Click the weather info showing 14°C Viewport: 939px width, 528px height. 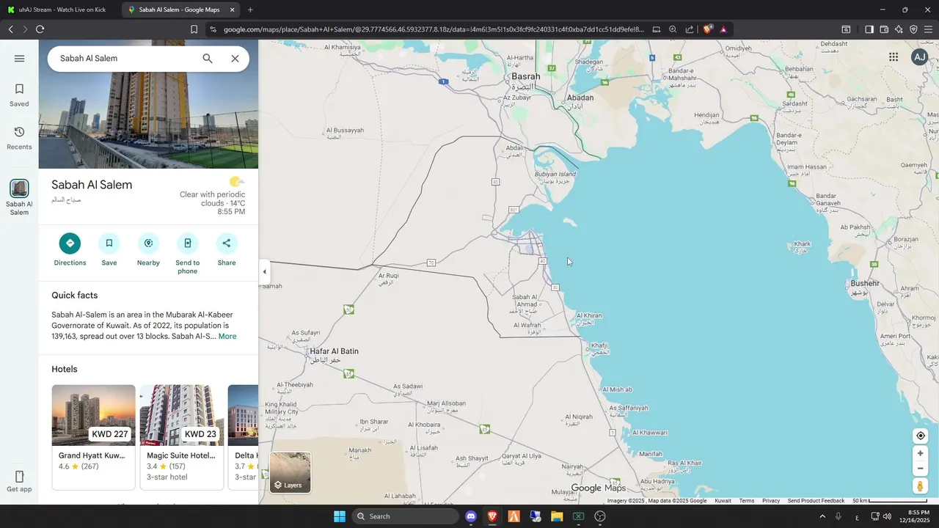coord(213,196)
